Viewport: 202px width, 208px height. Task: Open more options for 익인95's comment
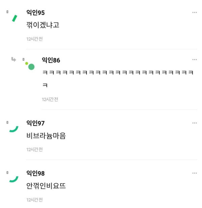pos(195,12)
